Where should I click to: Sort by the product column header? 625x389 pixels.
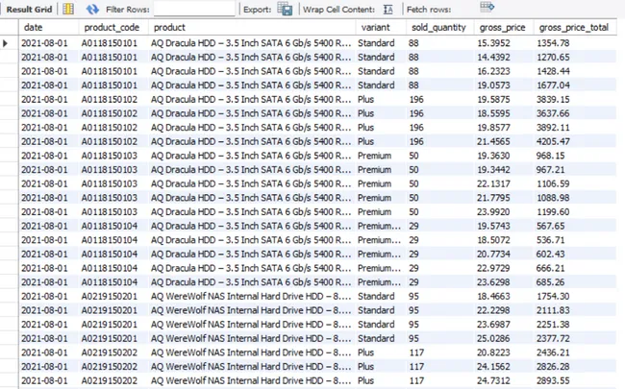tap(169, 28)
